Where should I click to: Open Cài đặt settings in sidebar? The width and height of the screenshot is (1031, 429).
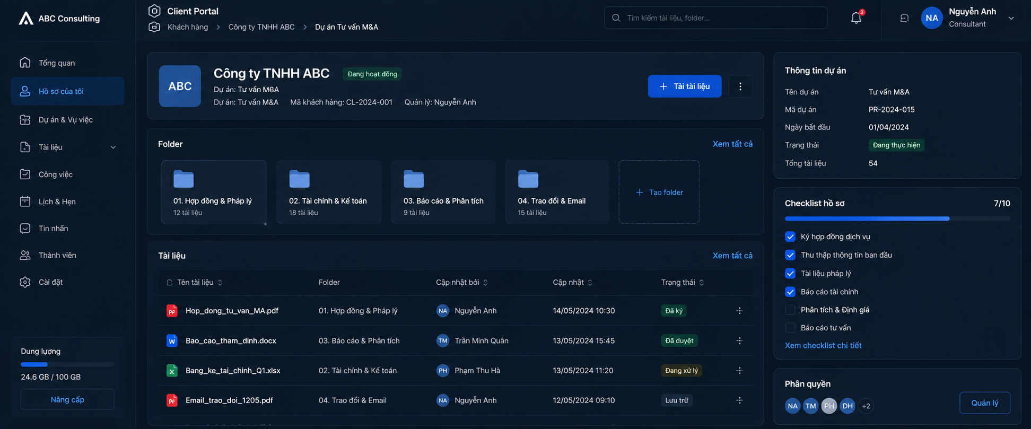67,282
